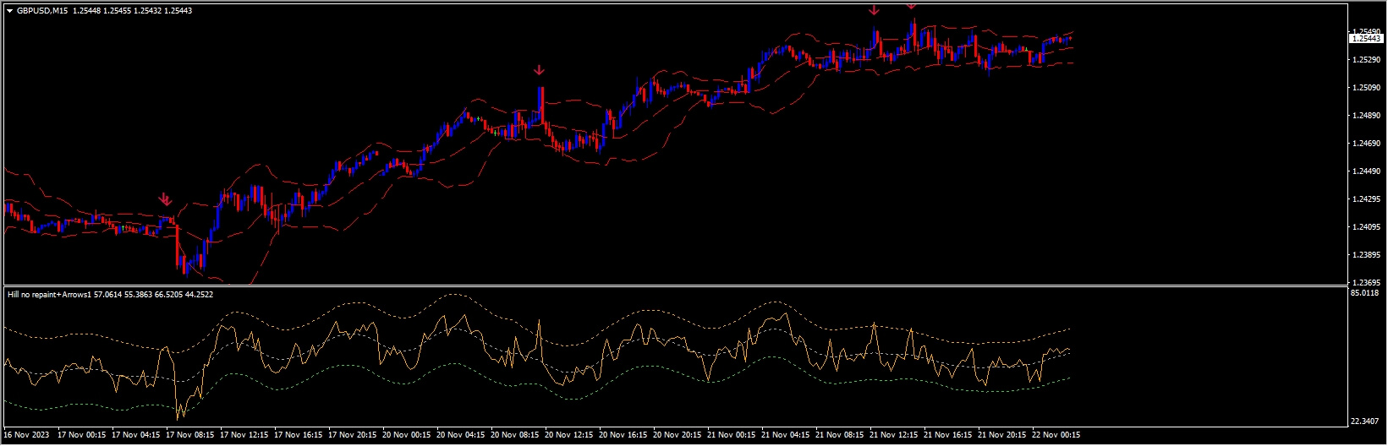The image size is (1388, 446).
Task: Select the red sell arrow above 17 Nov 08:15
Action: point(166,199)
